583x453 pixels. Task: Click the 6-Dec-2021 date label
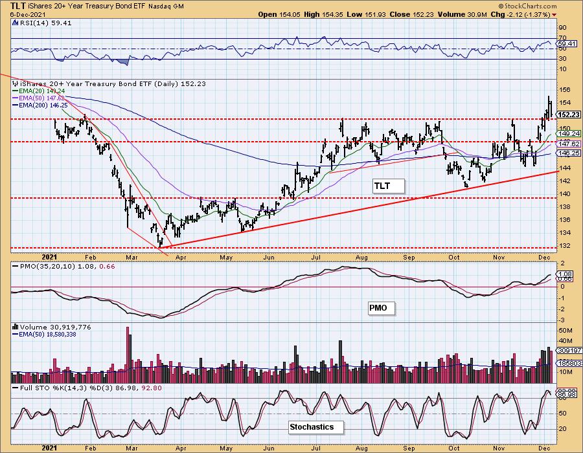[28, 14]
